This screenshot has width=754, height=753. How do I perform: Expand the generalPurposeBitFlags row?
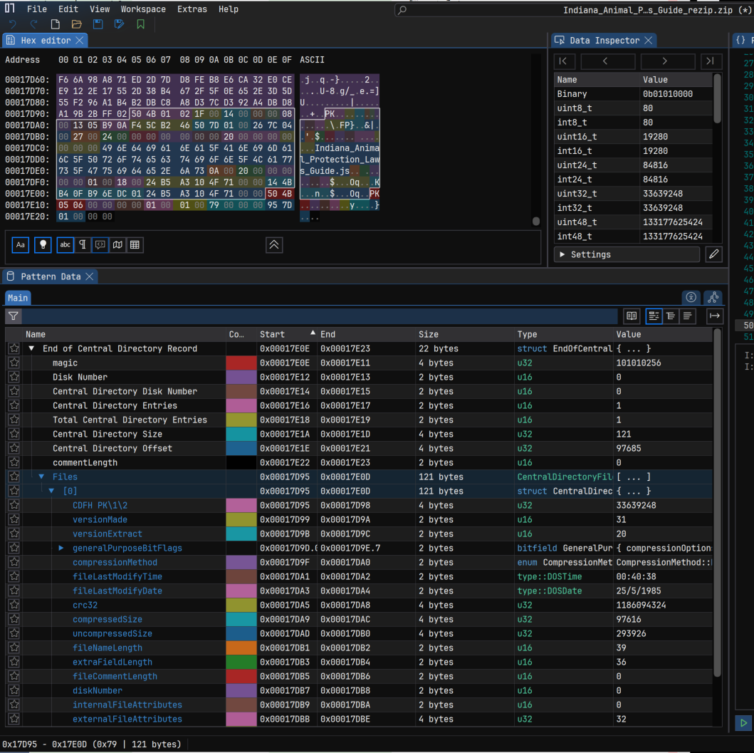[61, 548]
